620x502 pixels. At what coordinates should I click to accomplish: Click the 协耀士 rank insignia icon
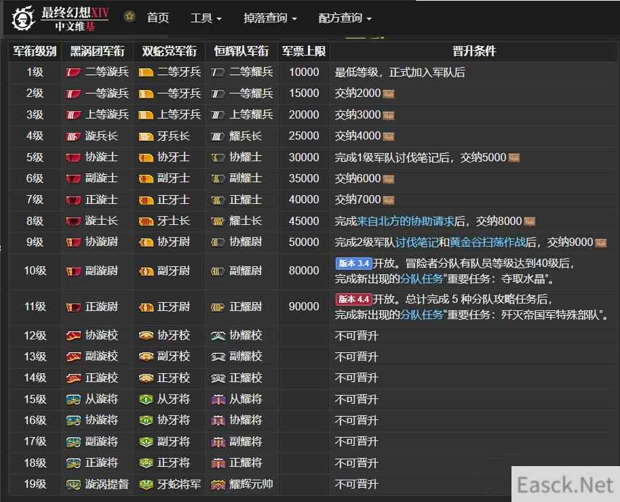[x=218, y=158]
